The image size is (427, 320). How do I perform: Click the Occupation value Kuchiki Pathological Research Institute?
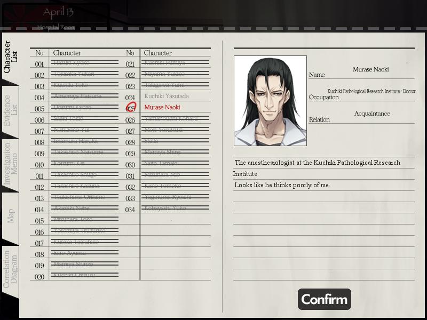tap(371, 91)
